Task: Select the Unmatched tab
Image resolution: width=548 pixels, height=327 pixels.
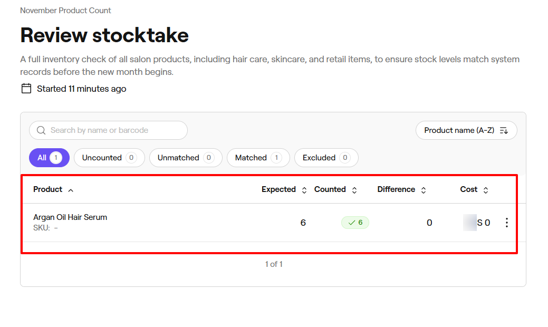Action: [x=186, y=158]
